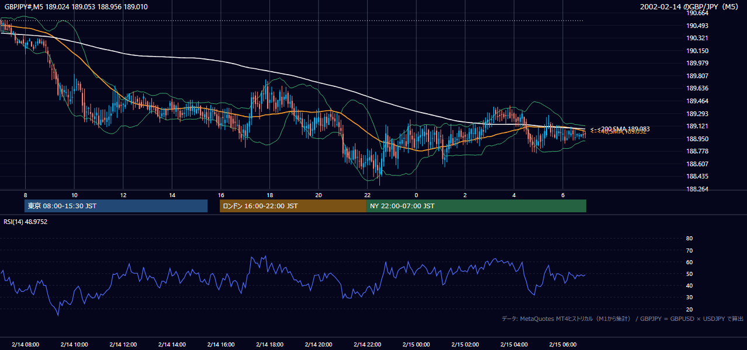747x350 pixels.
Task: Click the 2/15 04:00 bottom time label
Action: 514,344
